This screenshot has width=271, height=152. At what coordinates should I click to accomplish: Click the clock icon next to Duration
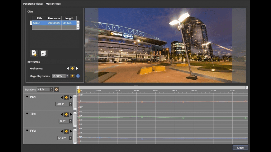(56, 89)
